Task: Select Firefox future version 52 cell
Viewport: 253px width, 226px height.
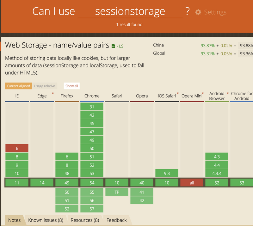Action: pos(67,209)
